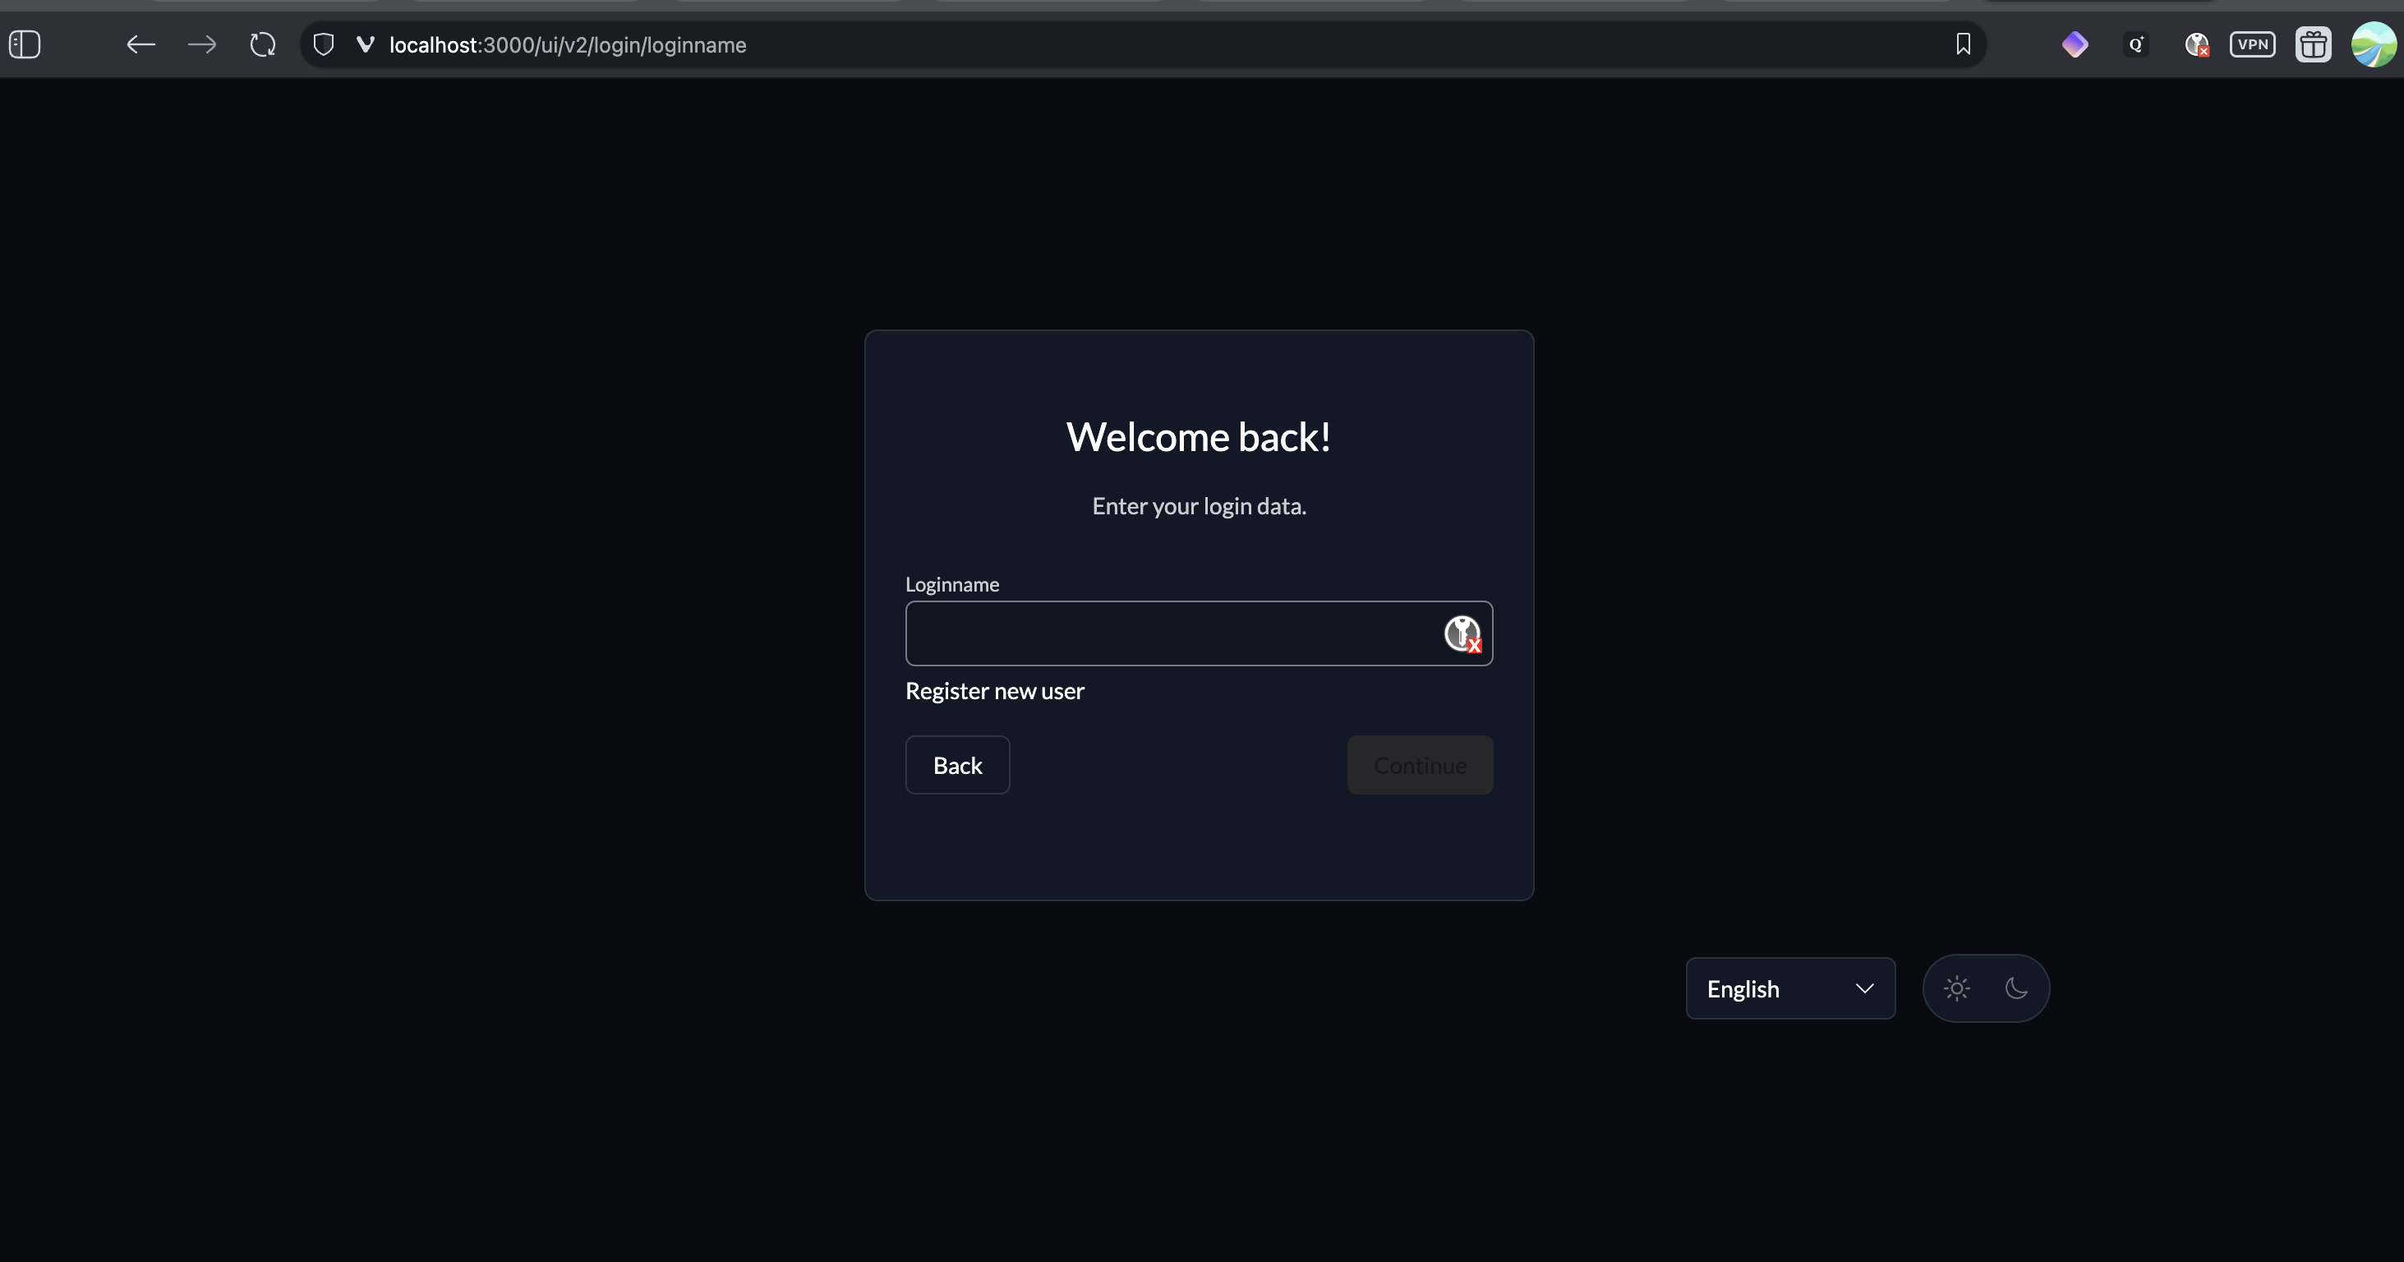Open the Q+ extension
Image resolution: width=2404 pixels, height=1262 pixels.
2136,44
